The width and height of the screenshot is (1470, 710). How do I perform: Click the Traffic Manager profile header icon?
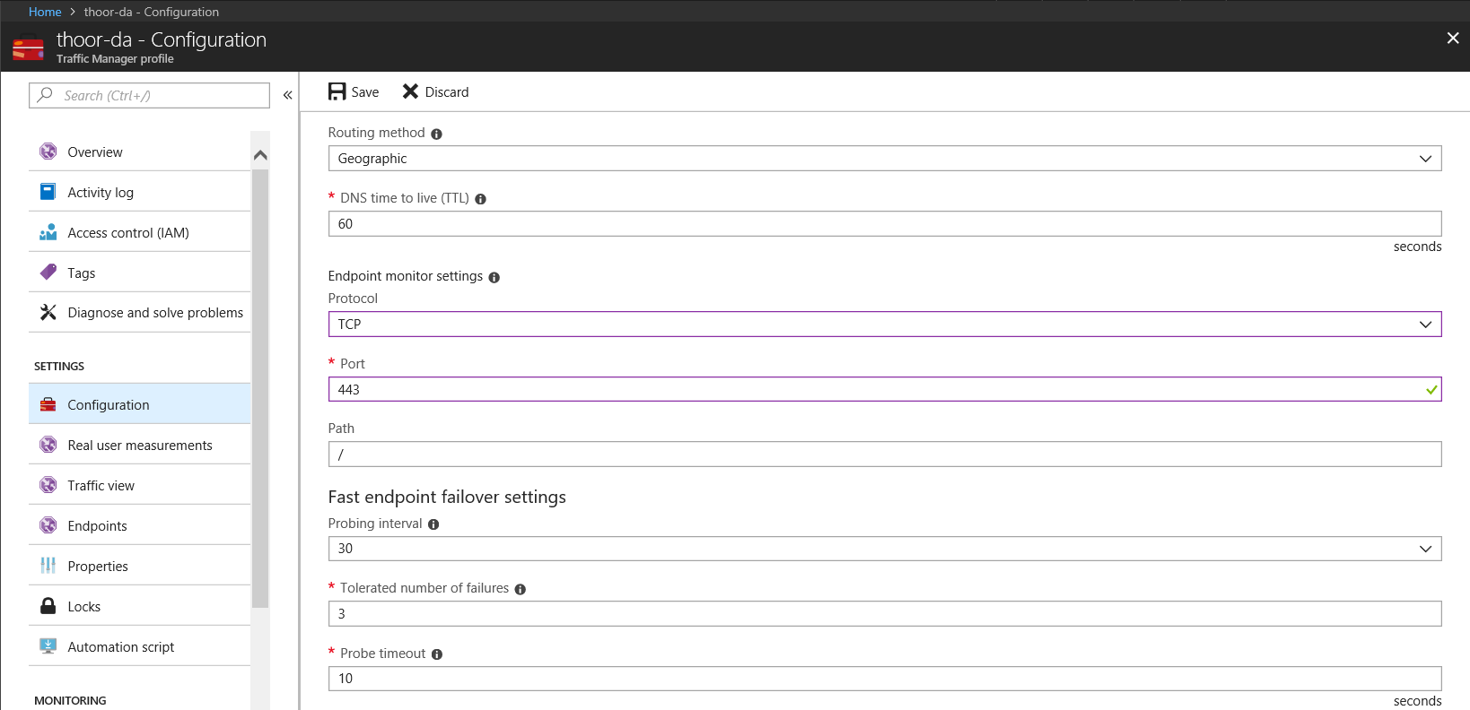pyautogui.click(x=29, y=48)
